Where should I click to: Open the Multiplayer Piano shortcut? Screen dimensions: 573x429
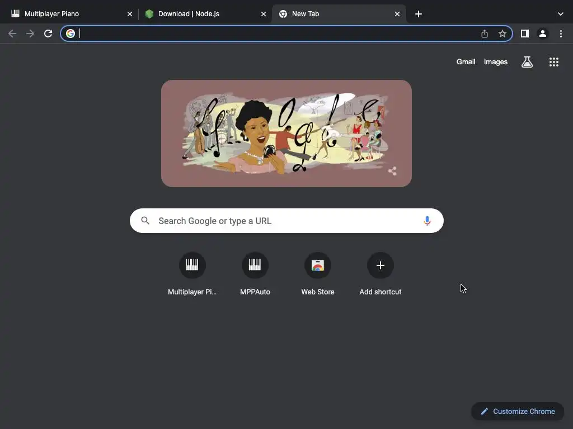coord(192,274)
